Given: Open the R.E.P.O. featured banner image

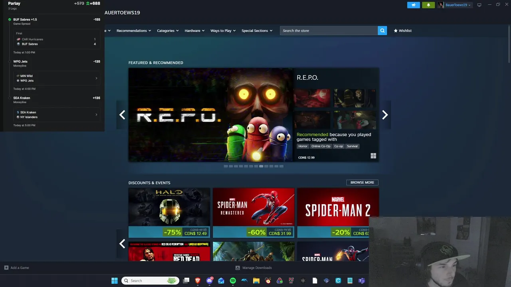Looking at the screenshot, I should click(x=210, y=115).
